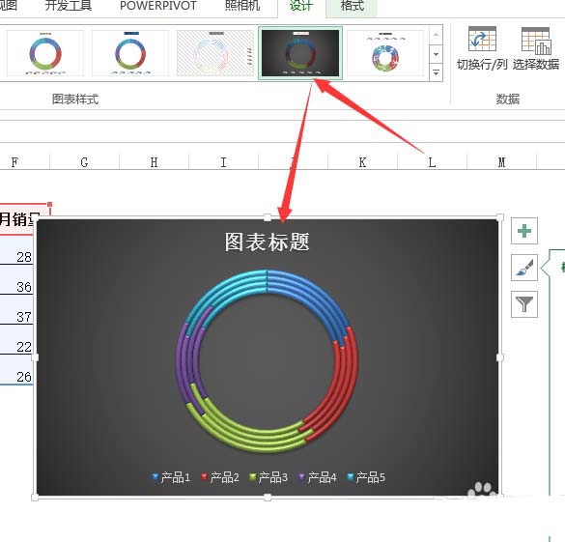Click the top-center chart resize handle
This screenshot has height=542, width=565.
268,217
